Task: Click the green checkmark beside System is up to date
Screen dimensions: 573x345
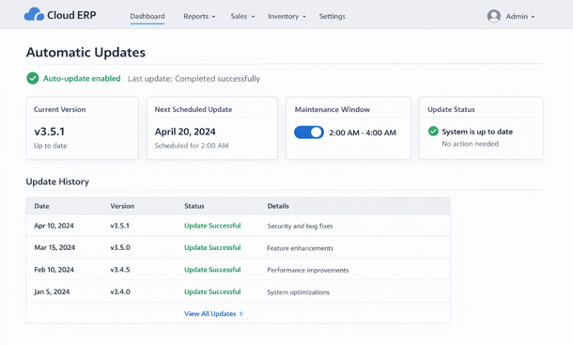Action: (433, 131)
